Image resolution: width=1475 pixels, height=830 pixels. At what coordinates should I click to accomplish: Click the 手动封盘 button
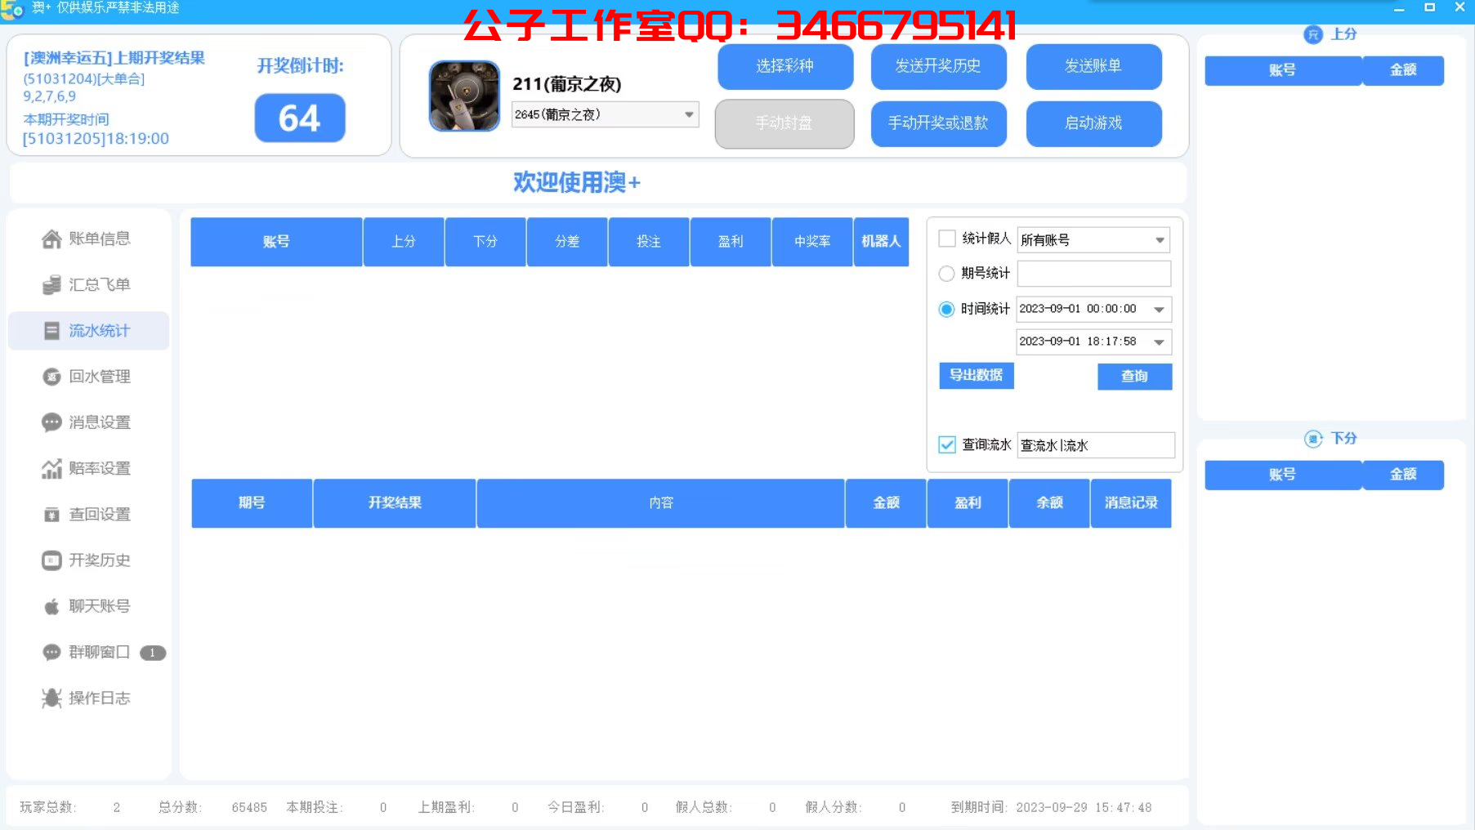(x=784, y=123)
